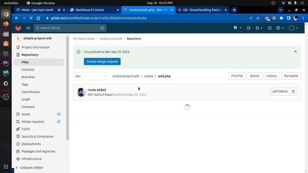Open the Files app from dock
This screenshot has width=308, height=173.
coord(6,34)
